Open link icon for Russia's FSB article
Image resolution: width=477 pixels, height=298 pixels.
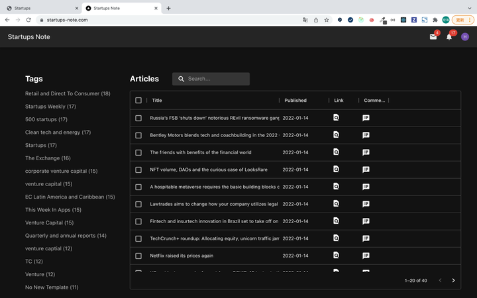pos(336,117)
